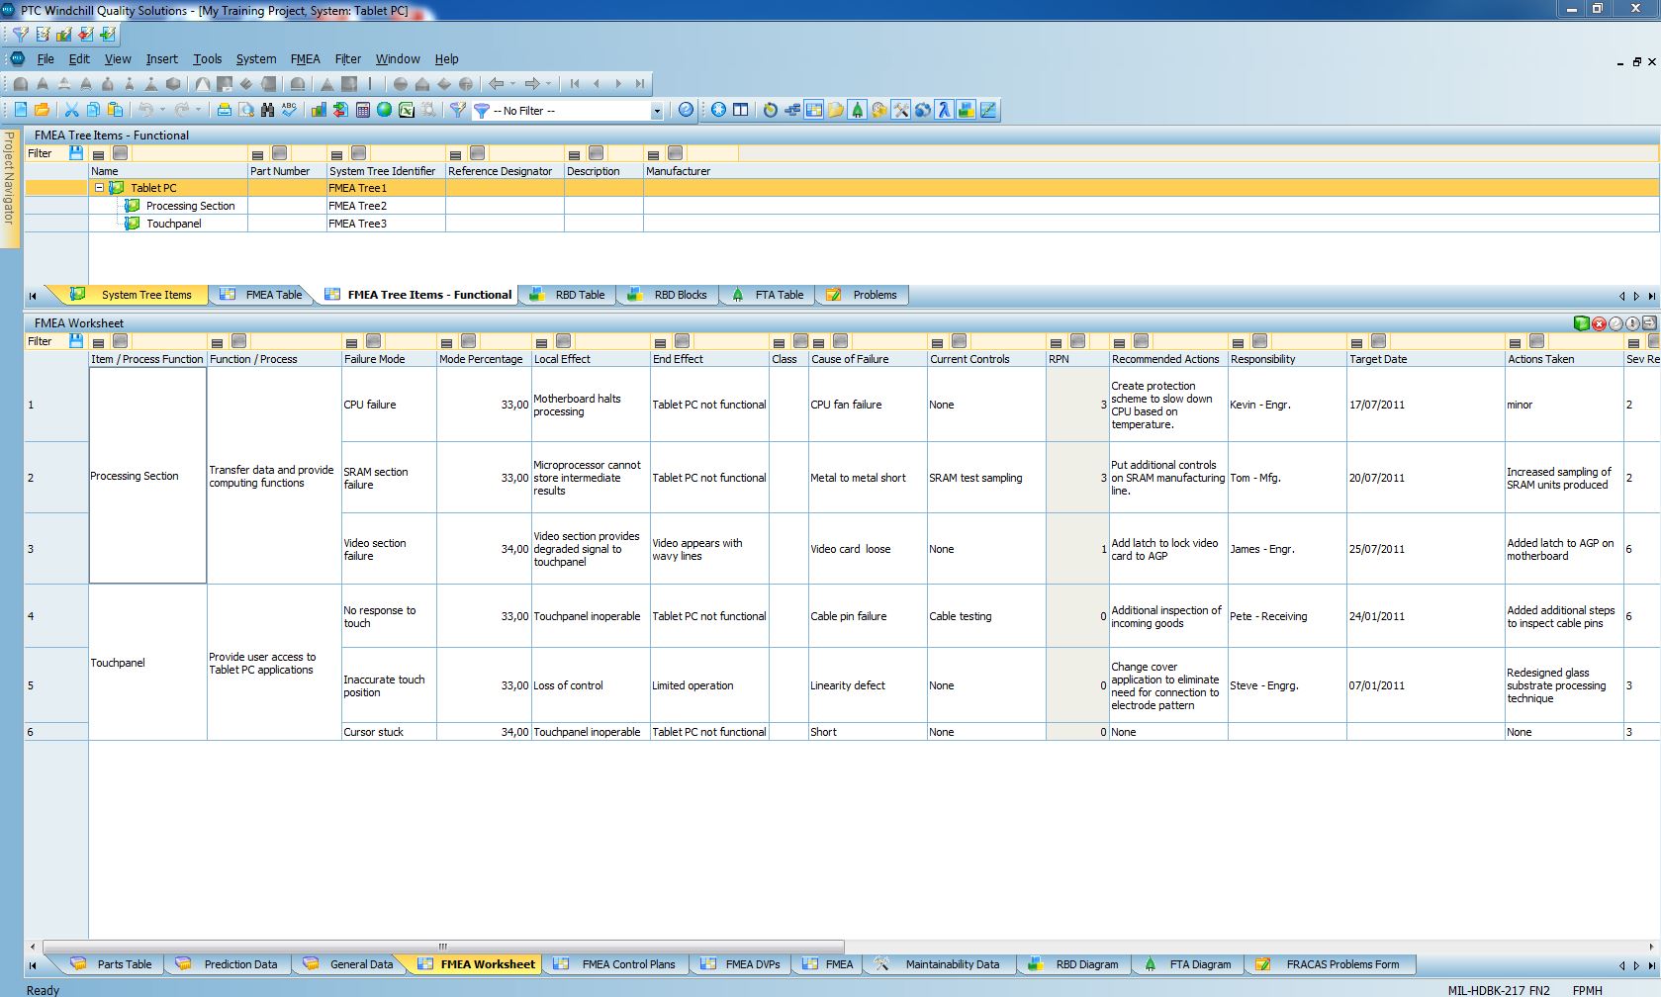Collapse the Tablet PC tree node

click(99, 187)
